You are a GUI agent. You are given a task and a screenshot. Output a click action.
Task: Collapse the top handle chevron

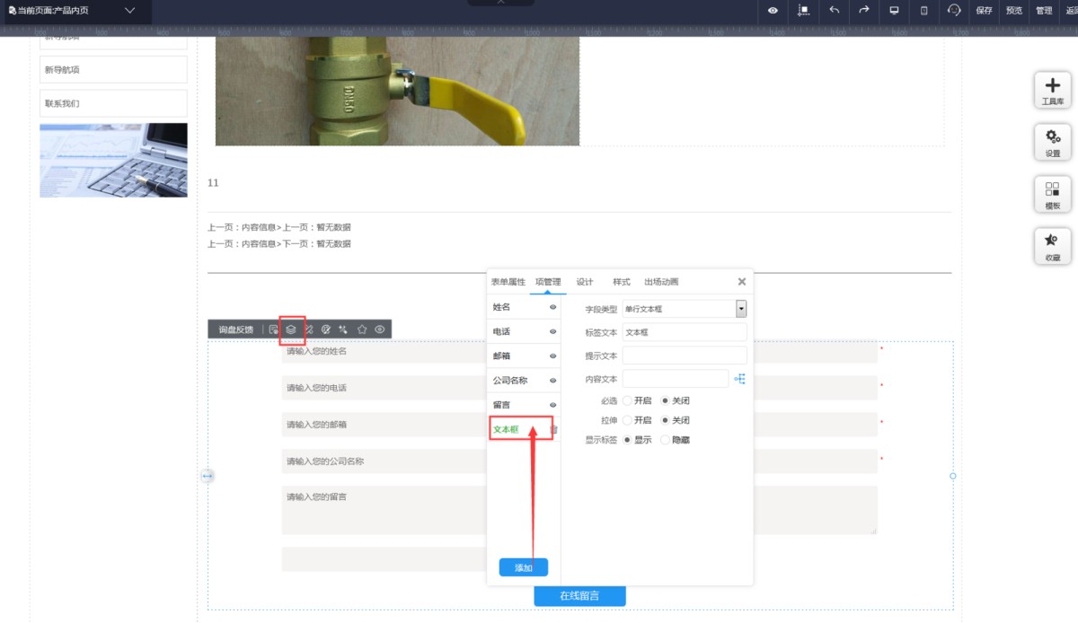pos(500,3)
